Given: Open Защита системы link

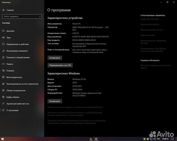Looking at the screenshot, I should tap(148, 35).
